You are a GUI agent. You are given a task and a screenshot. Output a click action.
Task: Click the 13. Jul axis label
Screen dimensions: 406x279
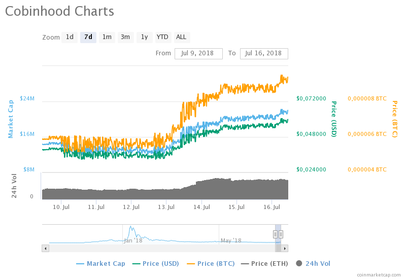coord(166,207)
